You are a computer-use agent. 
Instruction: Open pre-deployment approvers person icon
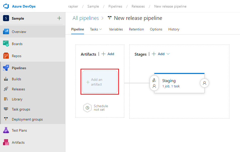(154, 86)
